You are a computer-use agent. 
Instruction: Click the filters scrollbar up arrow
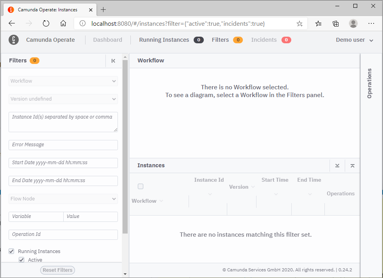[x=125, y=57]
